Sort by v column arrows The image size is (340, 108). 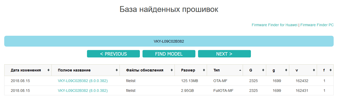click(x=314, y=70)
